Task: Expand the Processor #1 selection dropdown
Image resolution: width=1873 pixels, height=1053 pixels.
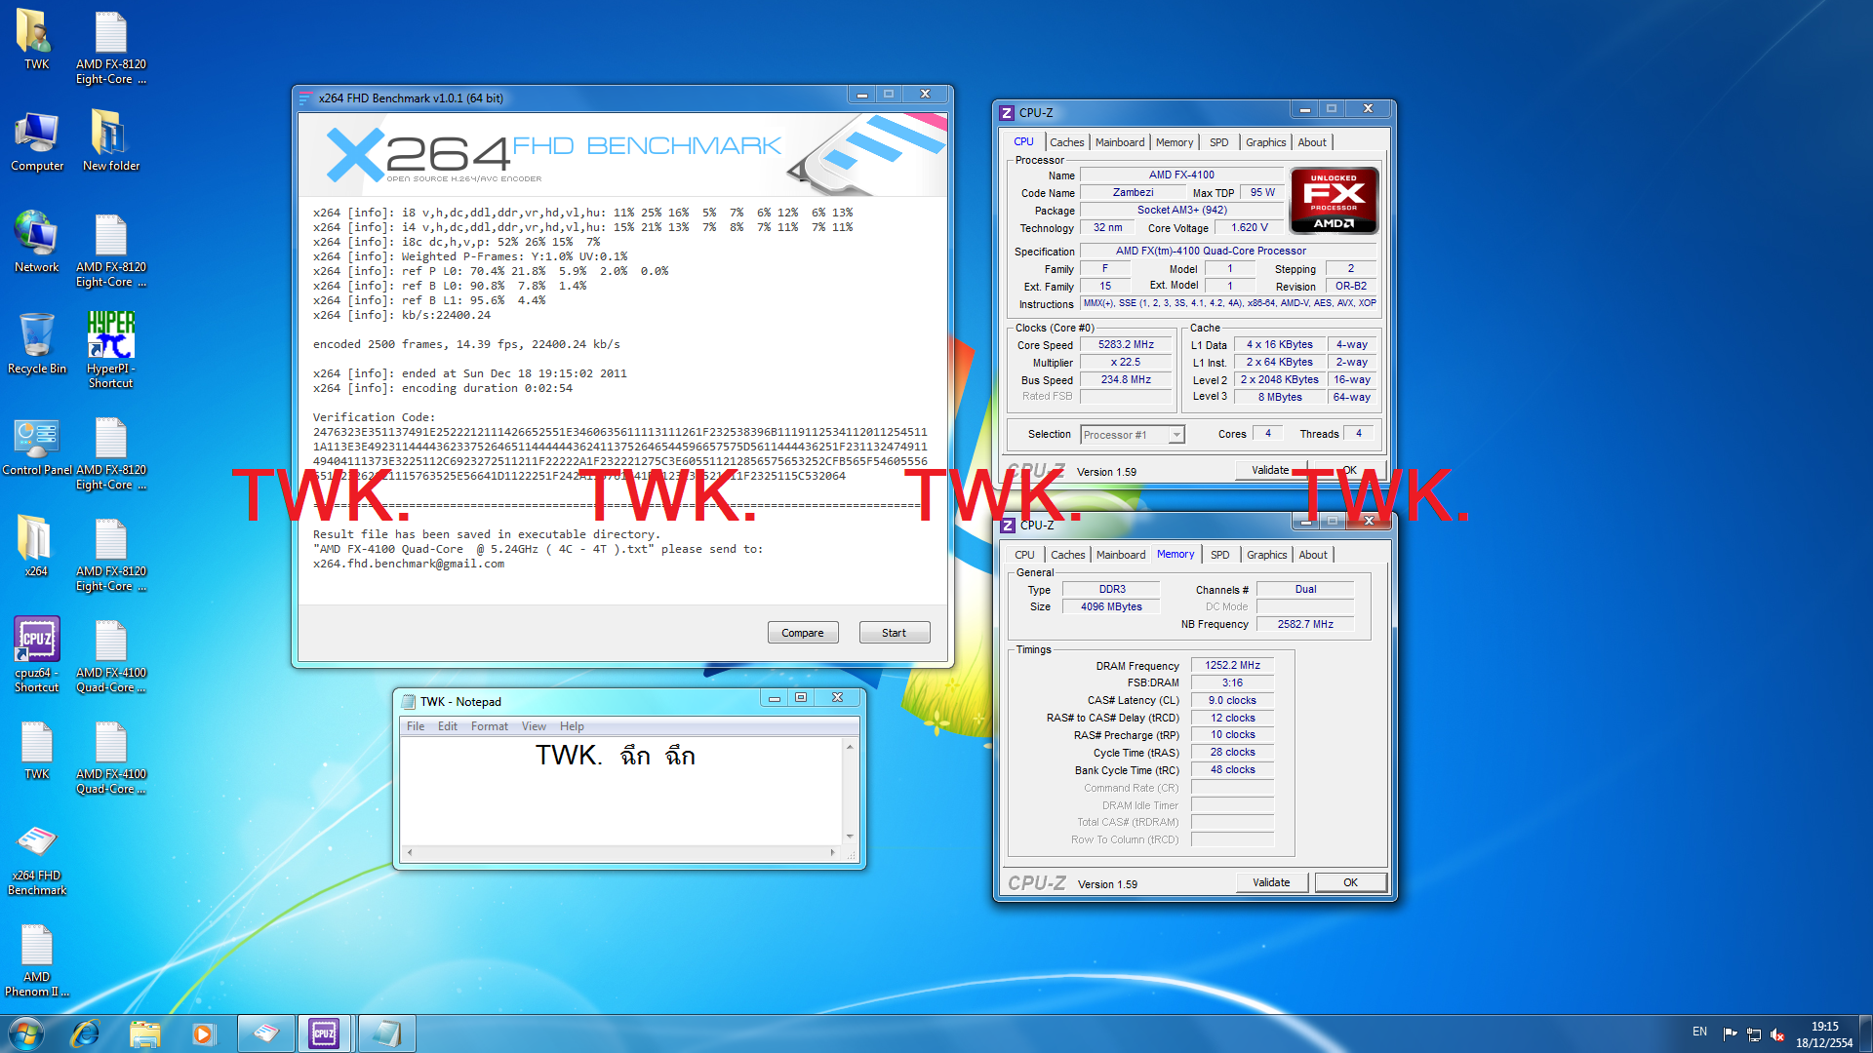Action: tap(1176, 435)
